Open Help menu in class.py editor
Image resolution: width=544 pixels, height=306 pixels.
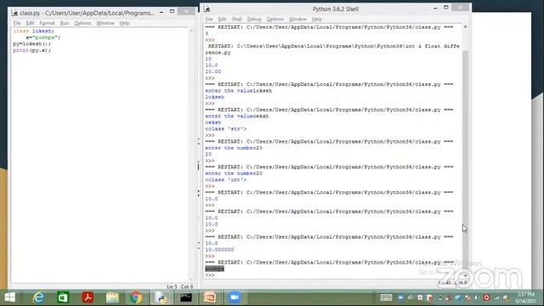(124, 23)
